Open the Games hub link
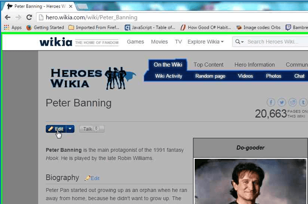 [x=135, y=42]
